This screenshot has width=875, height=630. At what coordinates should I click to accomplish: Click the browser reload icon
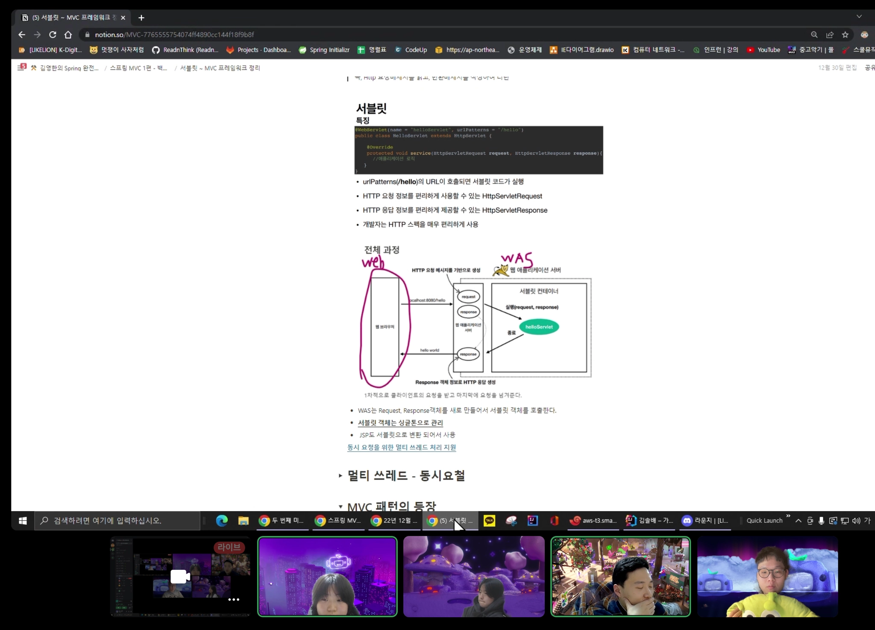pyautogui.click(x=53, y=35)
